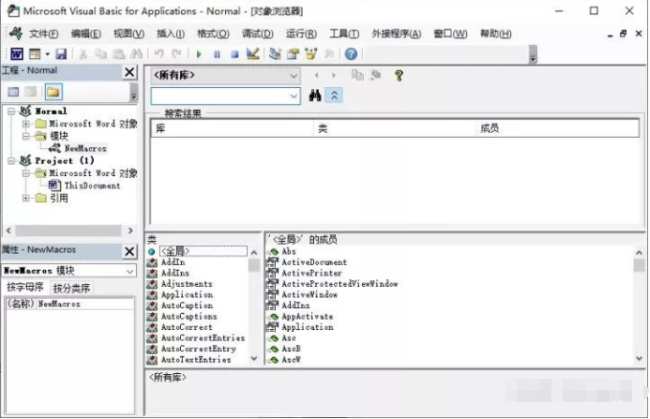
Task: Click View Definition icon in Object Browser
Action: (375, 76)
